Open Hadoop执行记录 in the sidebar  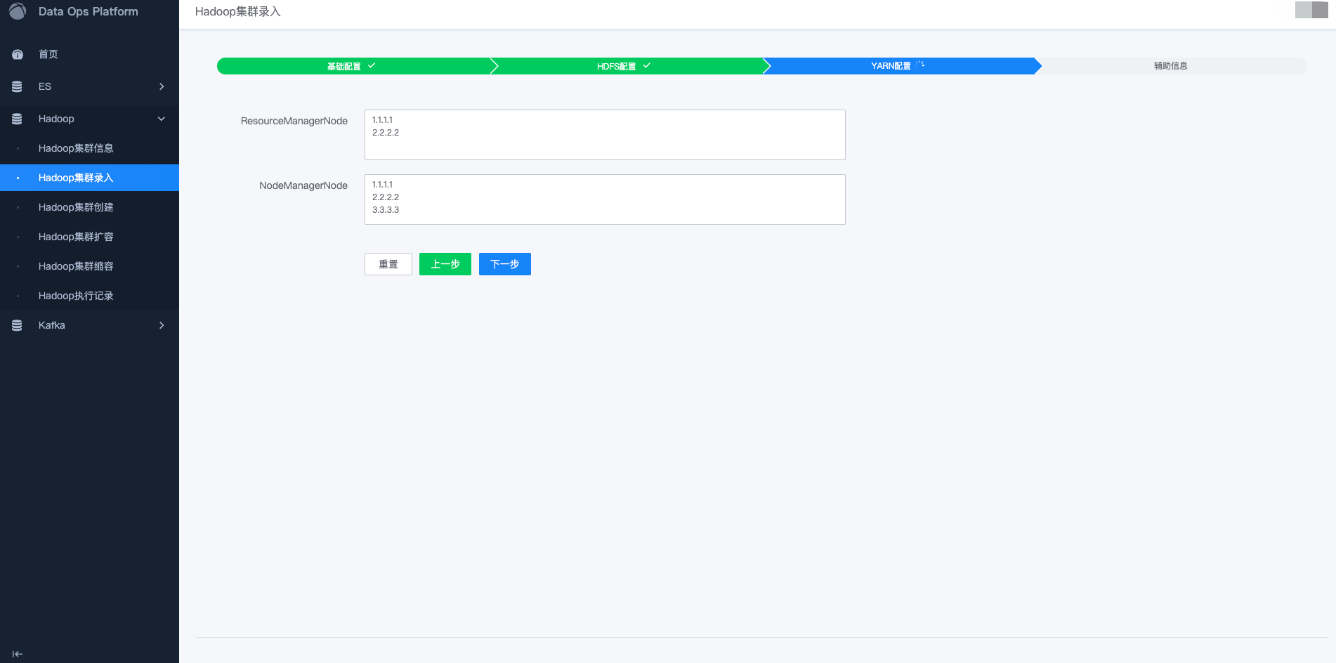pyautogui.click(x=89, y=296)
